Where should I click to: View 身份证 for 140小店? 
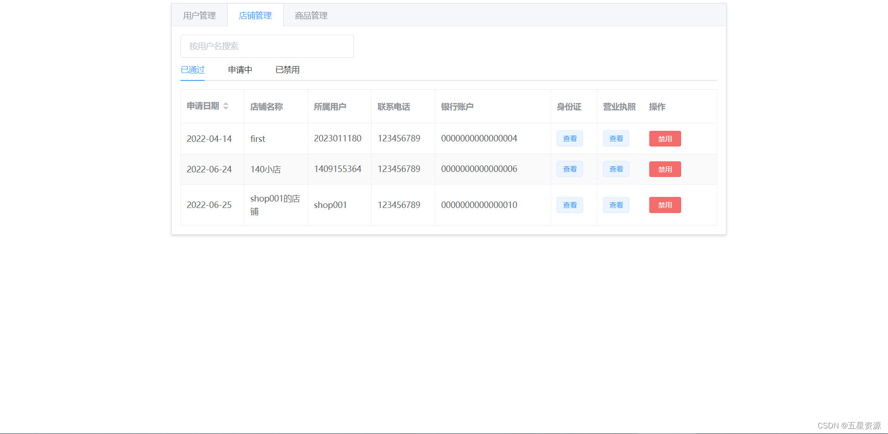tap(570, 169)
